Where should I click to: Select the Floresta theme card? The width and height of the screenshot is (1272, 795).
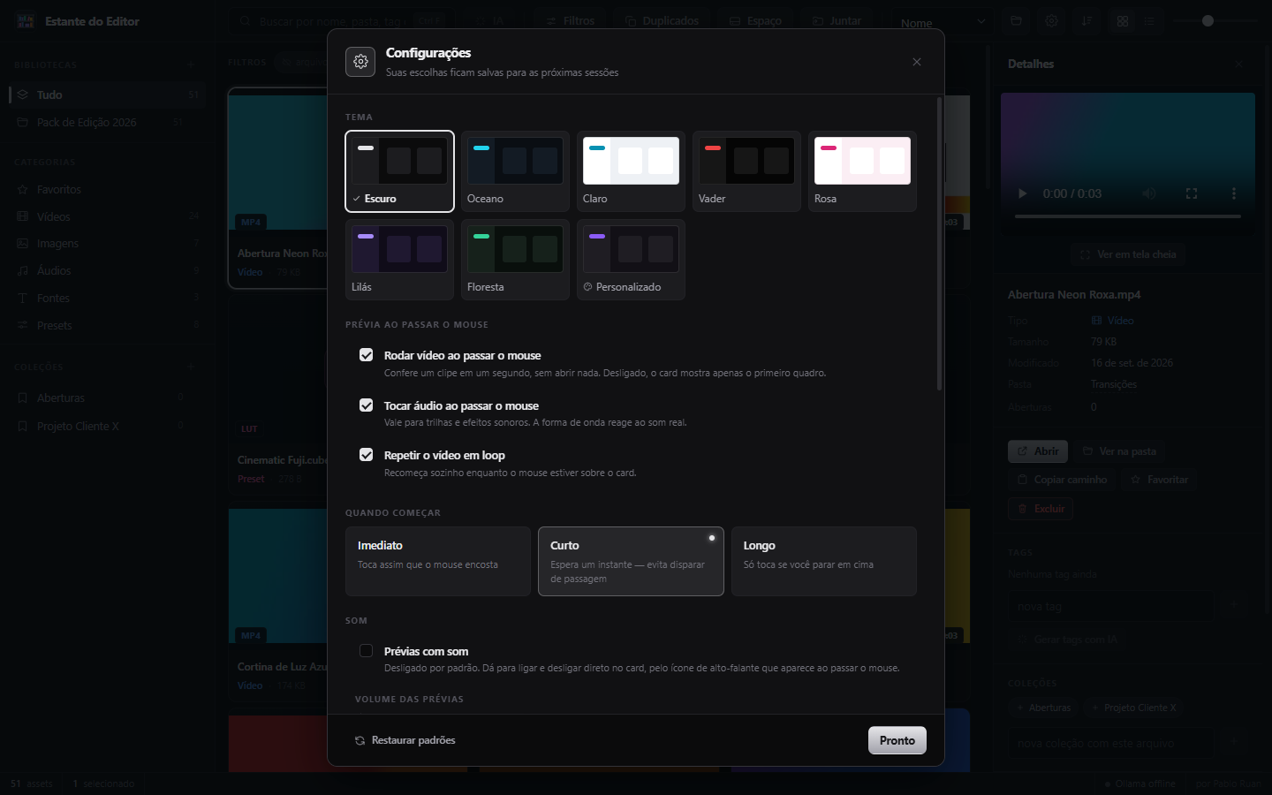coord(515,260)
